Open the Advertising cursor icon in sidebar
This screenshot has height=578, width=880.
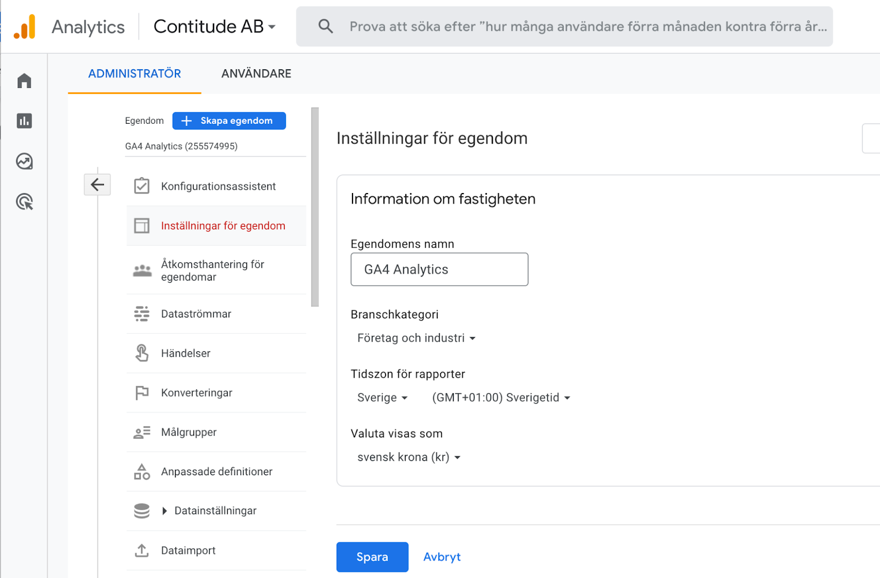point(24,202)
